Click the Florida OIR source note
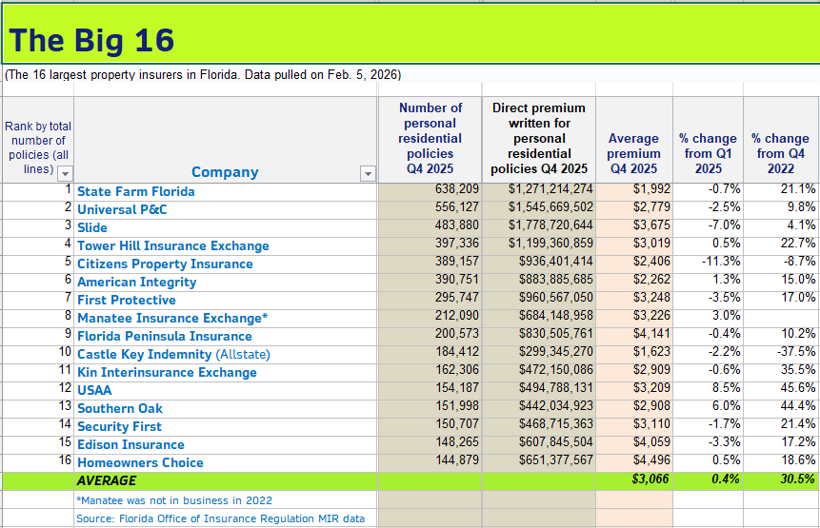This screenshot has height=528, width=820. point(220,518)
